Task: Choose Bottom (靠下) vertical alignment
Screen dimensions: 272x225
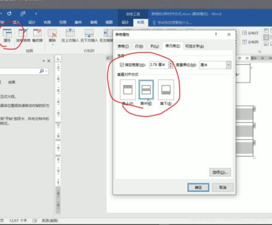Action: 166,90
